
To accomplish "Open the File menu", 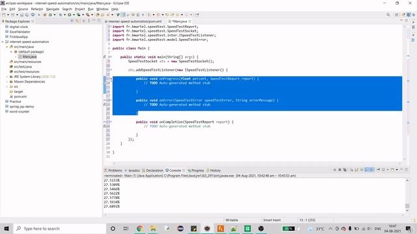I will click(4, 9).
